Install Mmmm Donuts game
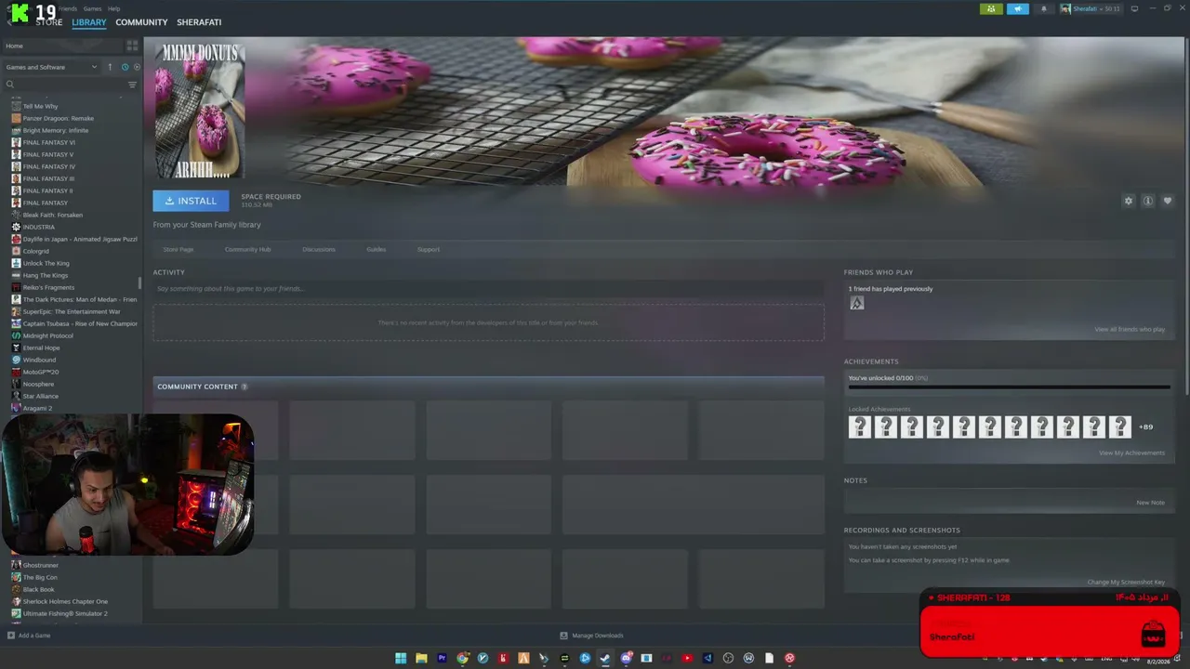Viewport: 1190px width, 669px height. tap(191, 201)
